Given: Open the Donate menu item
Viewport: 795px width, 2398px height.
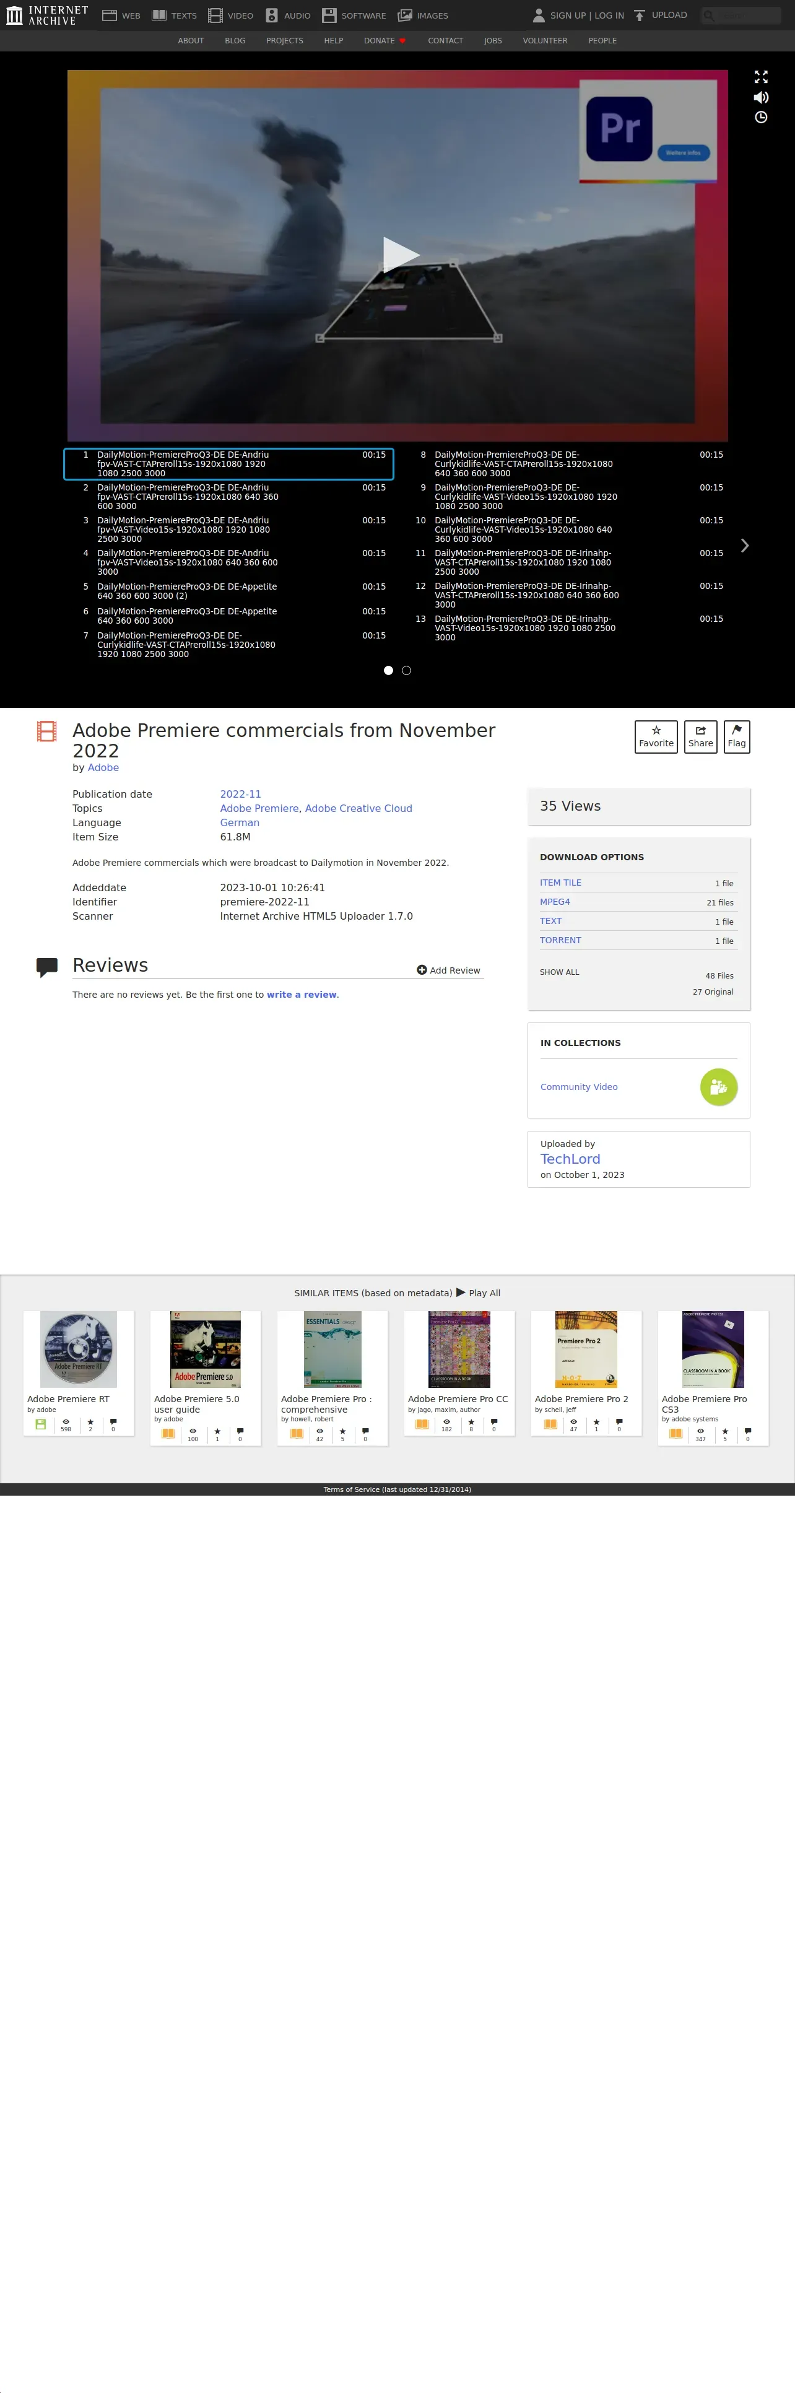Looking at the screenshot, I should (384, 41).
